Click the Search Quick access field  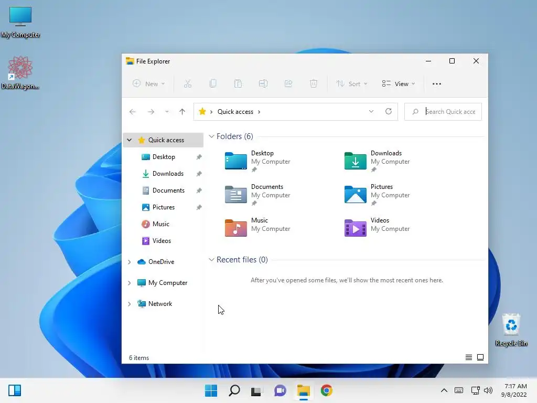[x=443, y=111]
